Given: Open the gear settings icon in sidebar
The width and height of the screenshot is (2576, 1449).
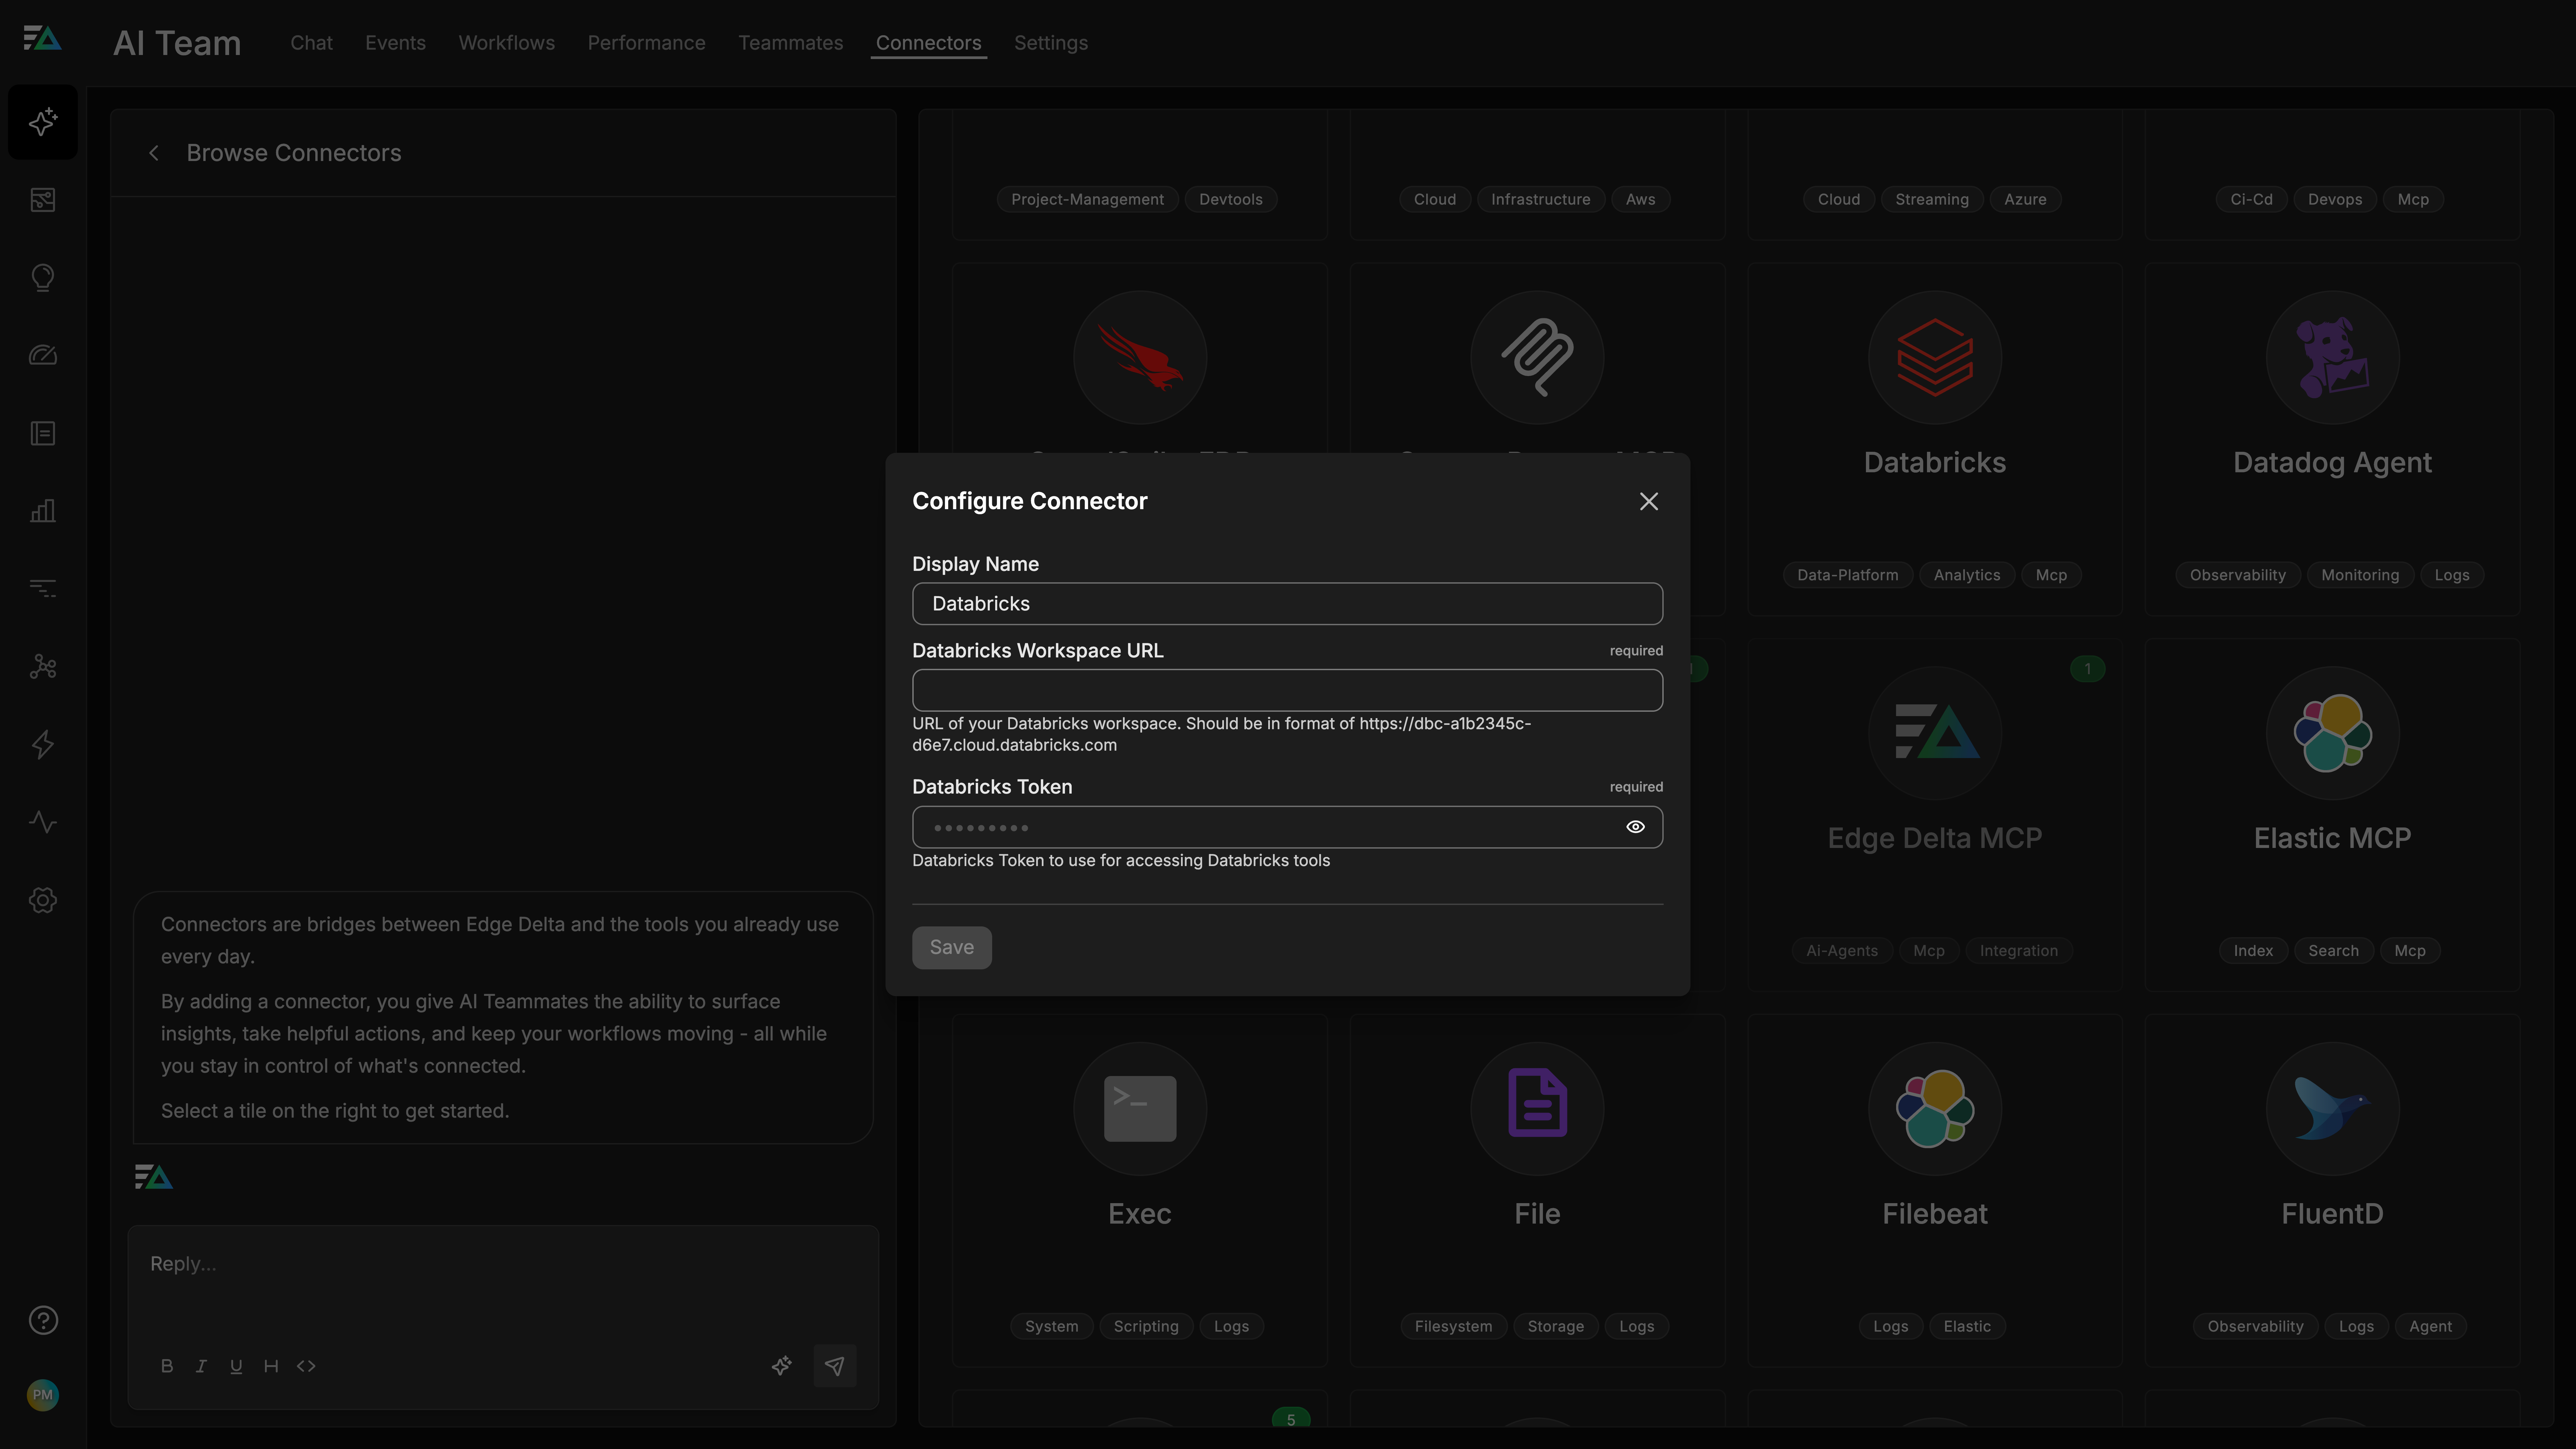Looking at the screenshot, I should coord(43,900).
